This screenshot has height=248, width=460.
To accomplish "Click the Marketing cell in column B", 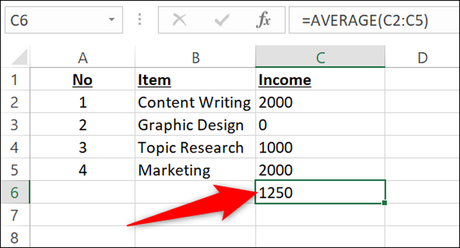I will pos(195,170).
